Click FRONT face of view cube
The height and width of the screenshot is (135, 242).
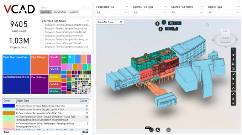[225, 38]
